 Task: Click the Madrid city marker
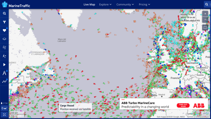pyautogui.click(x=162, y=97)
